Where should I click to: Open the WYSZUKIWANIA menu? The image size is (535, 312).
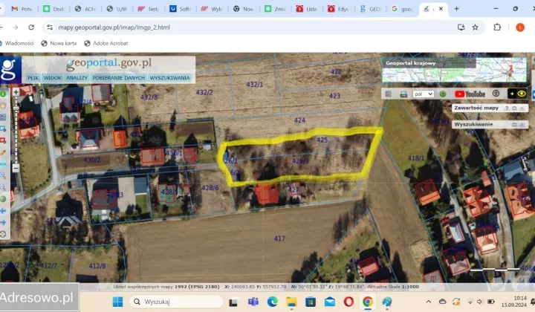[169, 78]
